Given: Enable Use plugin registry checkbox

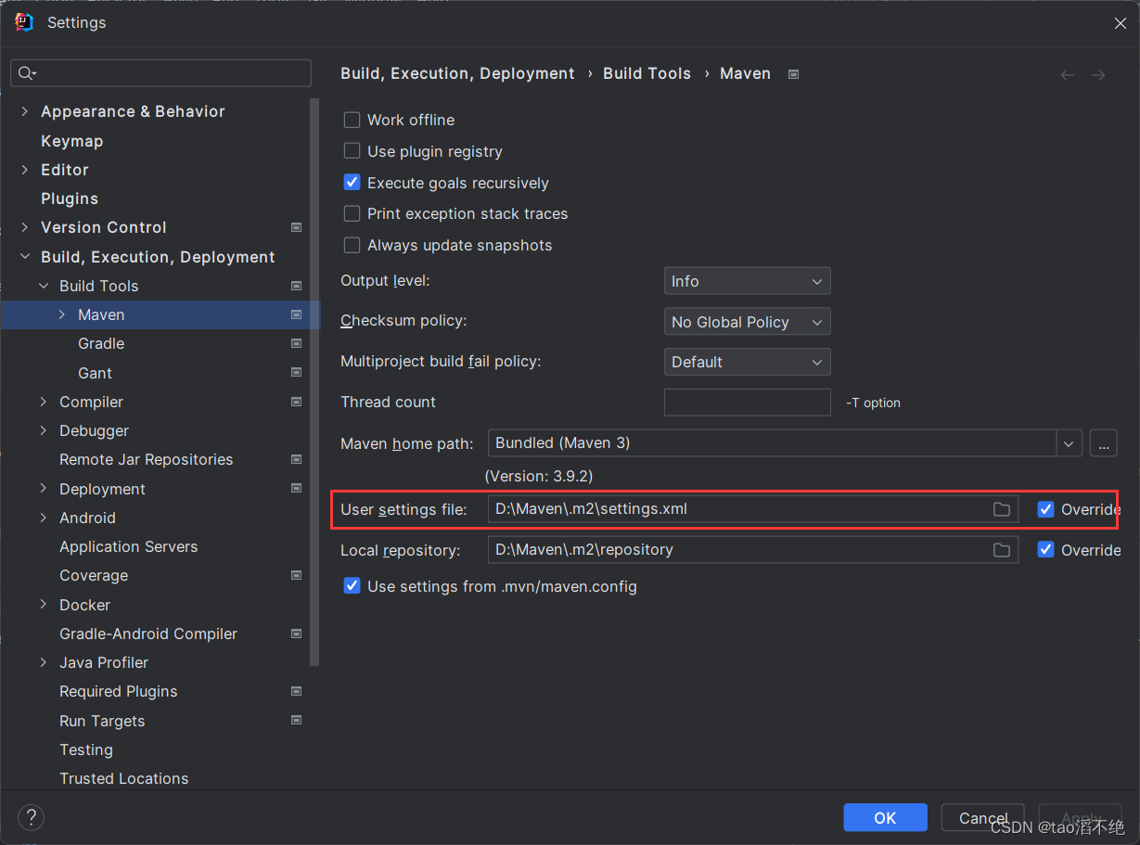Looking at the screenshot, I should coord(352,151).
